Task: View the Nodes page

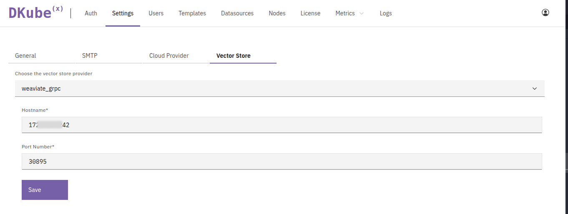Action: [277, 13]
